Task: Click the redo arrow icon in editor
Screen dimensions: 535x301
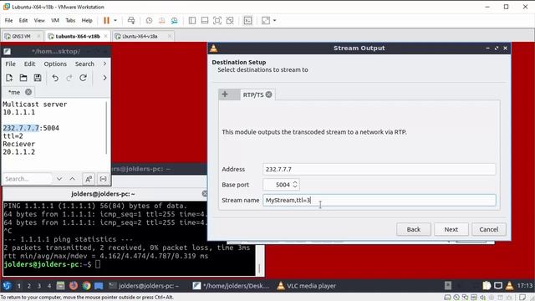Action: click(69, 78)
